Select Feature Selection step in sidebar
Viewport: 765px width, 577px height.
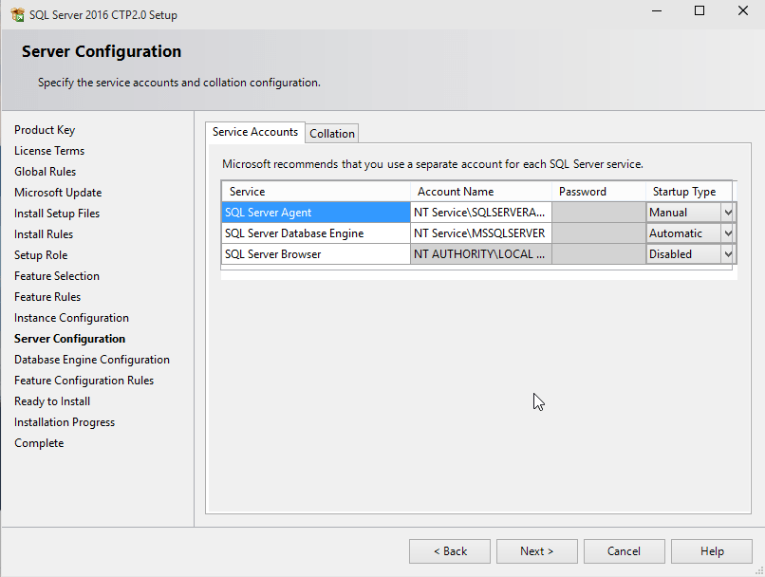click(x=57, y=276)
